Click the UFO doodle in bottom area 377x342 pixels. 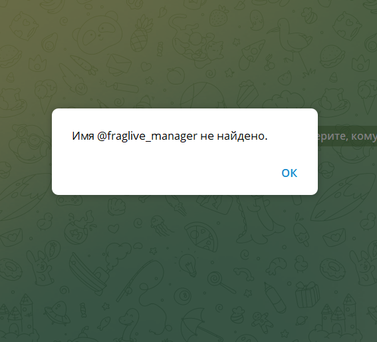pos(57,313)
